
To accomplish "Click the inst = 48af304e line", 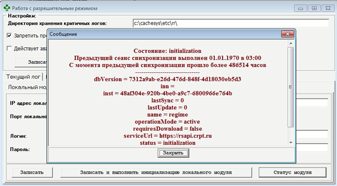I will 167,93.
